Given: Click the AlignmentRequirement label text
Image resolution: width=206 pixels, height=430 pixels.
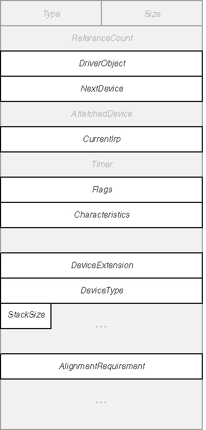Looking at the screenshot, I should click(102, 366).
